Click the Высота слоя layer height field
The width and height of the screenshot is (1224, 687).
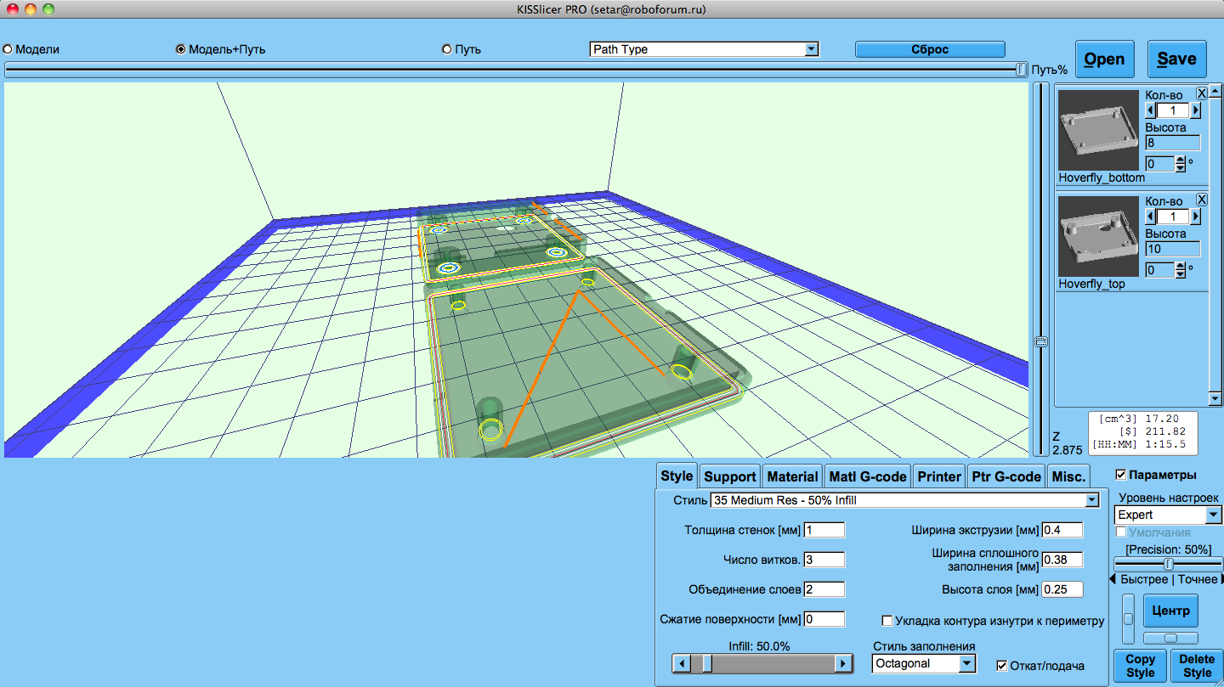(x=1062, y=589)
